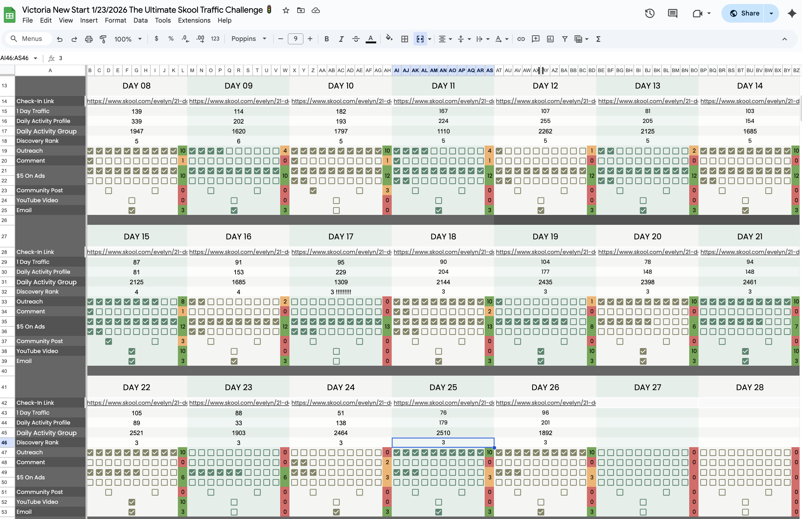The height and width of the screenshot is (519, 802).
Task: Open Day 12 check-in skool link
Action: coord(545,101)
